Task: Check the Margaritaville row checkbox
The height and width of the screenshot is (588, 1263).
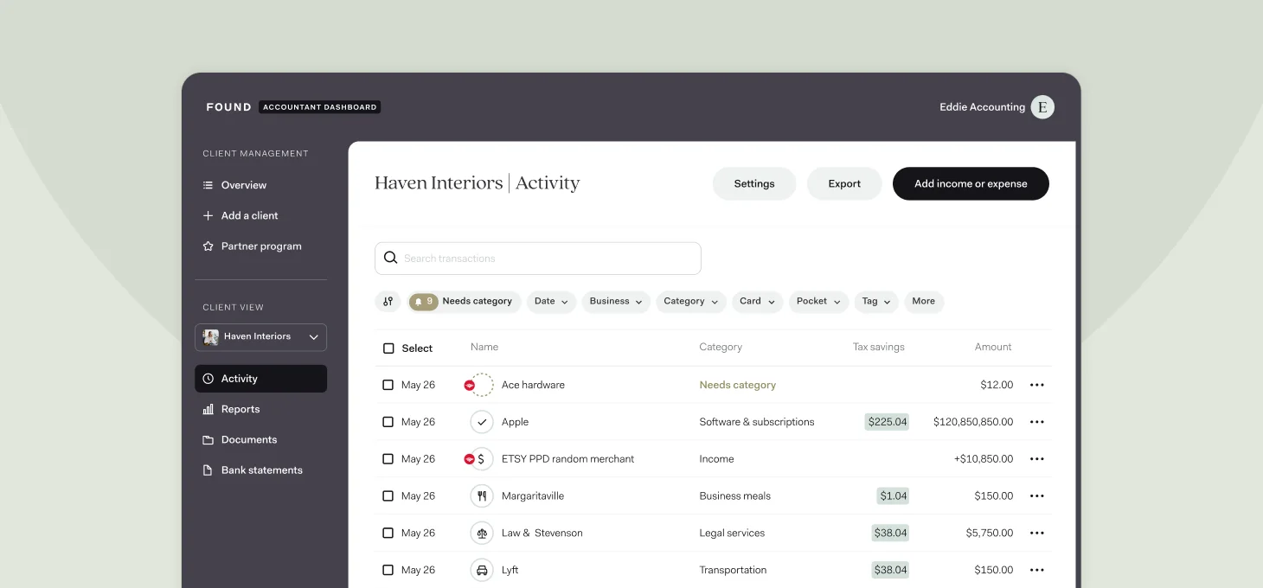Action: pos(388,496)
